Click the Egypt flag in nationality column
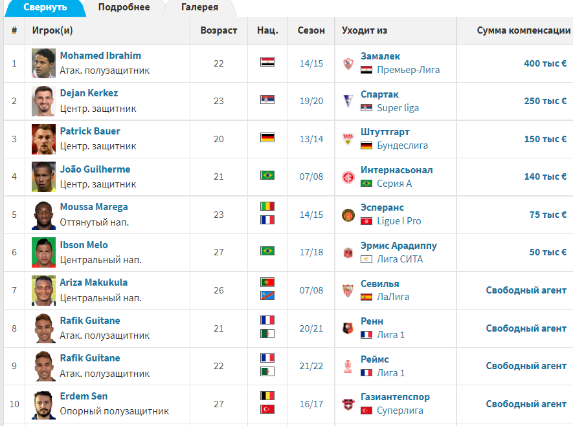The height and width of the screenshot is (426, 573). tap(267, 61)
